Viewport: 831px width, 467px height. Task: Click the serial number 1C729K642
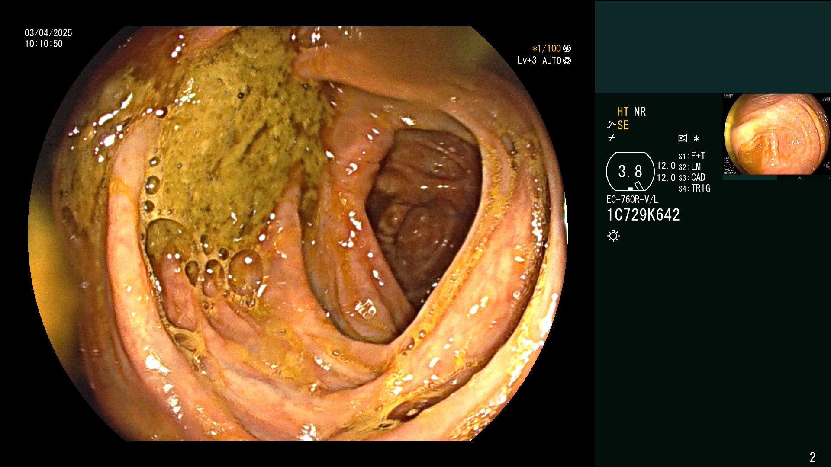pos(643,215)
